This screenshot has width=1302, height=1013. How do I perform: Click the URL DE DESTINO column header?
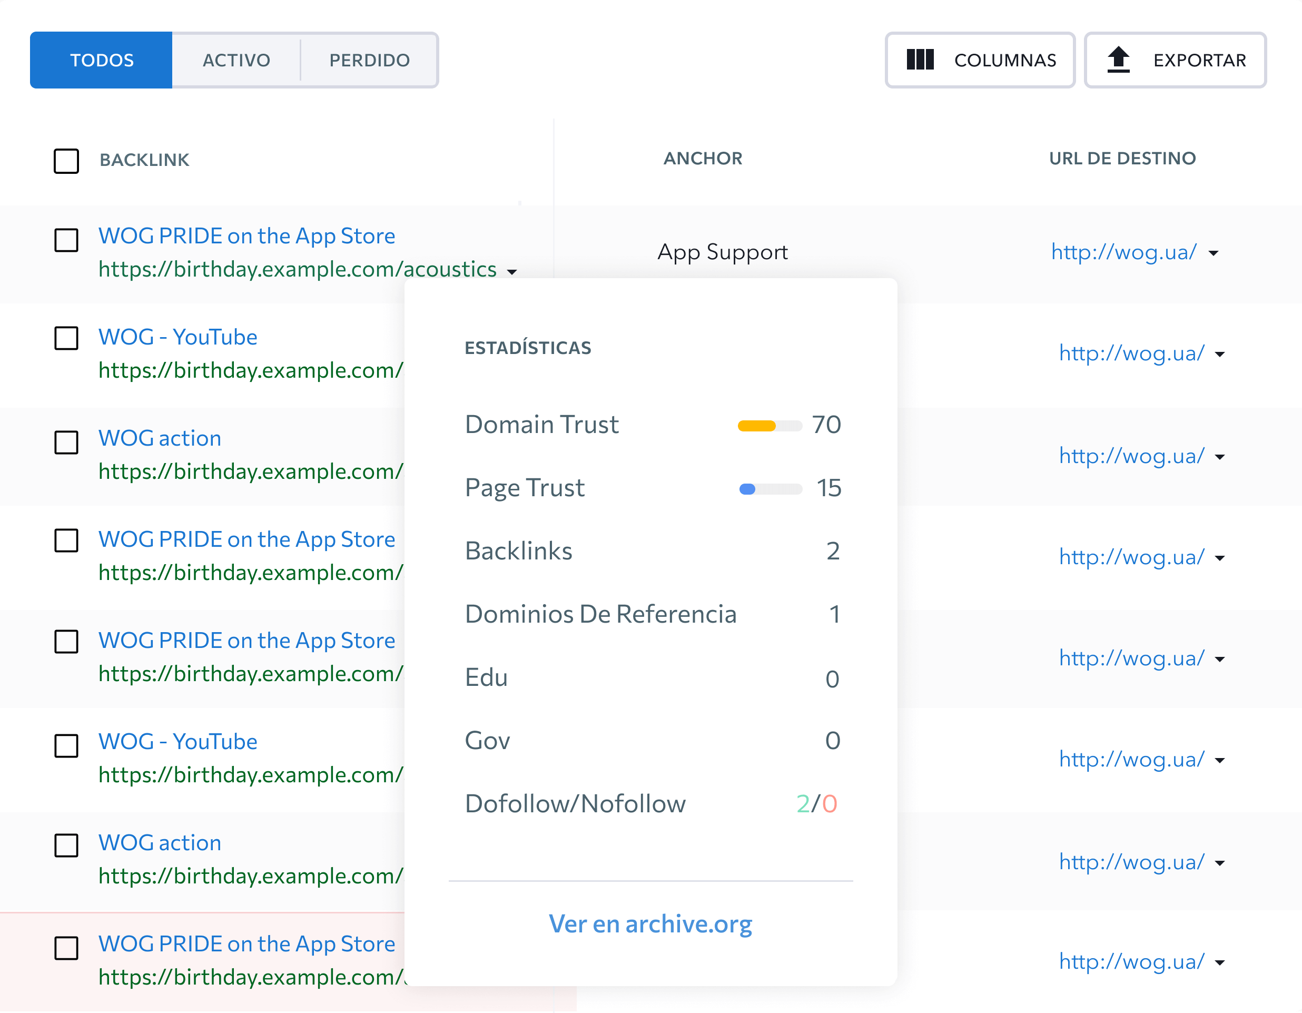coord(1122,159)
